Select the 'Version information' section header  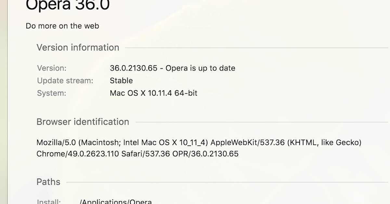click(78, 48)
